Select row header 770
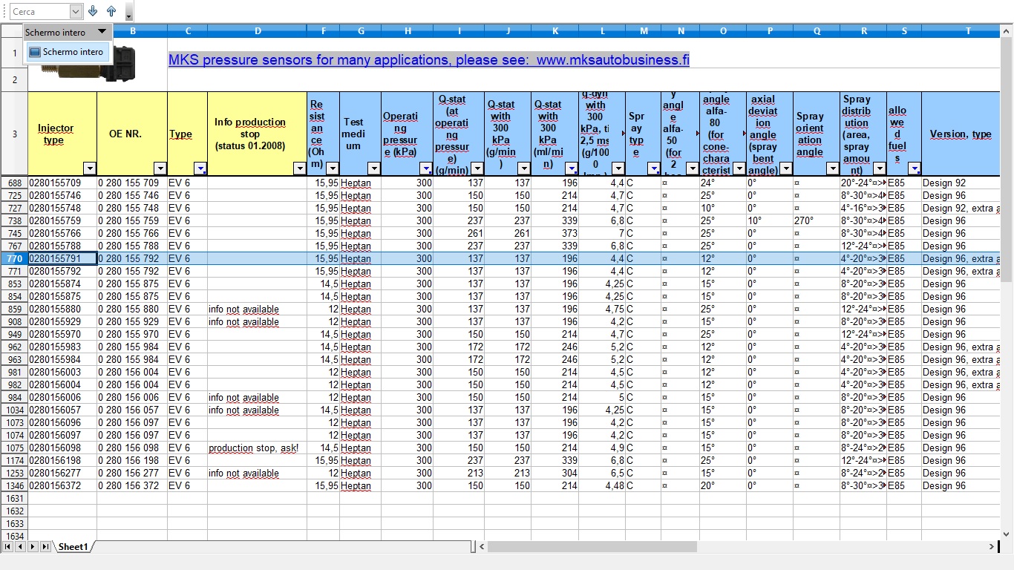This screenshot has height=570, width=1014. (x=14, y=258)
